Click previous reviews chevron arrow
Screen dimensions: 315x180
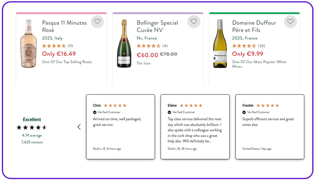tap(79, 127)
